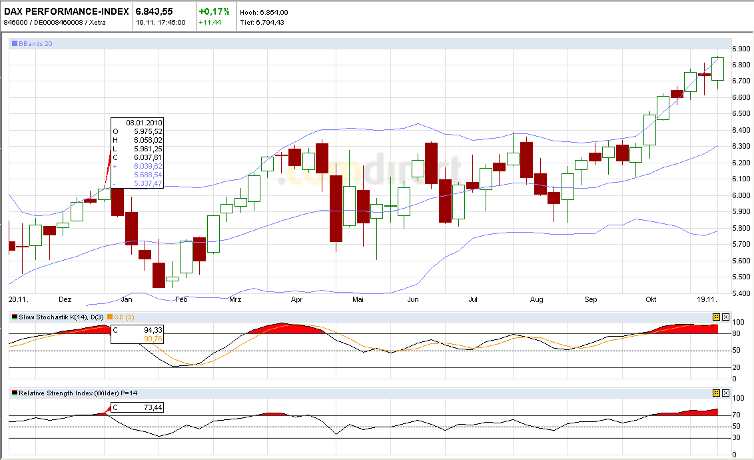Click the Slow Stochastik K(14), D(3) label

pyautogui.click(x=60, y=317)
